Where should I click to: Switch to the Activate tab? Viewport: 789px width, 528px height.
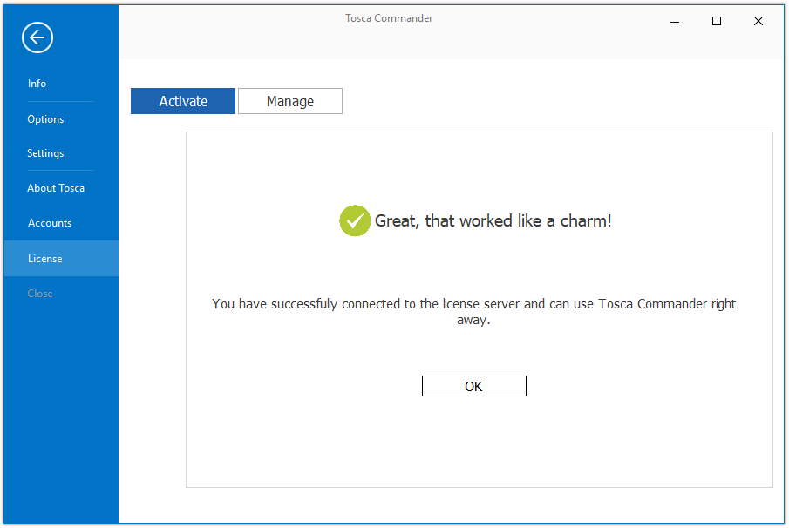(x=183, y=101)
